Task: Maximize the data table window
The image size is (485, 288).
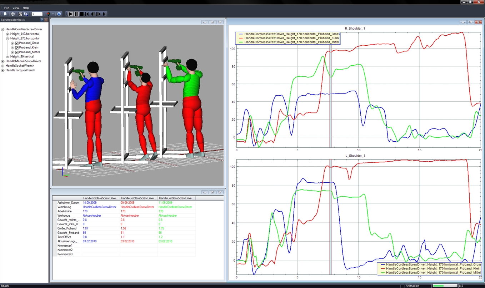Action: coord(212,192)
